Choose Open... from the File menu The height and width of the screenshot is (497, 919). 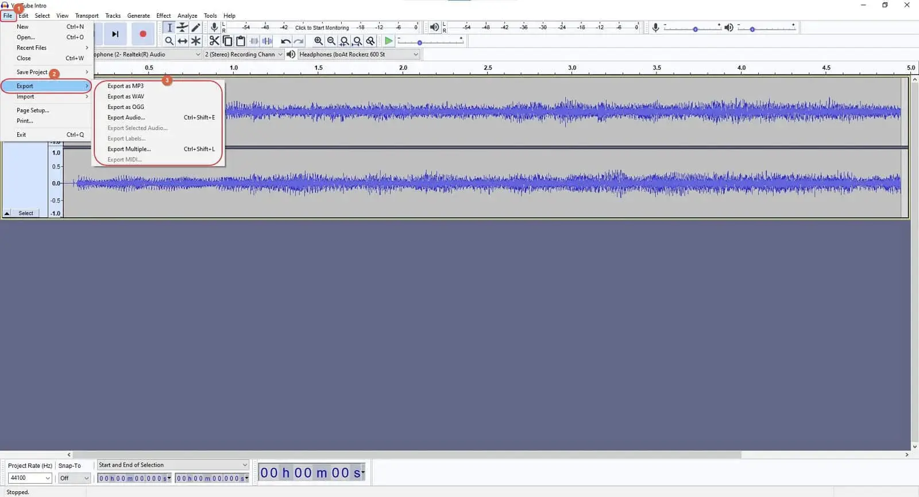click(47, 37)
